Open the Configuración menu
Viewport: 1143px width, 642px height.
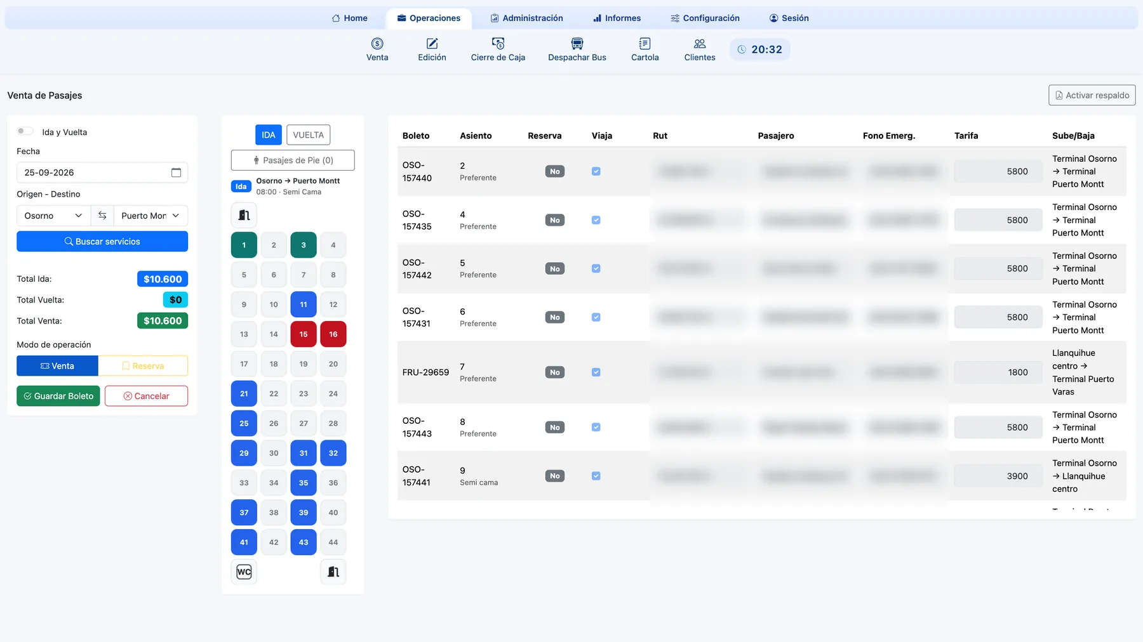(x=705, y=18)
